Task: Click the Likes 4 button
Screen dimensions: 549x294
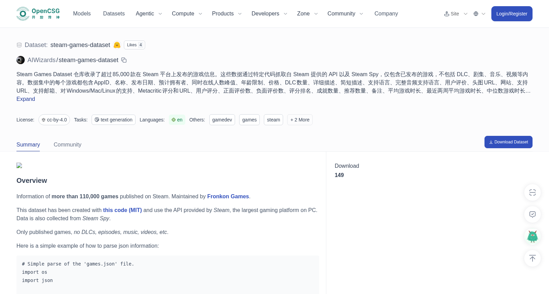Action: coord(135,45)
